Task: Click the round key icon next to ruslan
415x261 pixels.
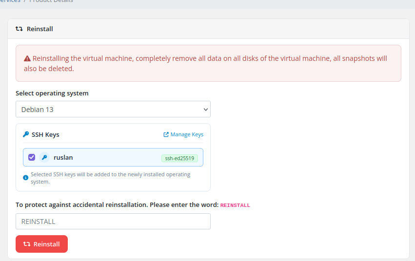Action: pyautogui.click(x=44, y=157)
